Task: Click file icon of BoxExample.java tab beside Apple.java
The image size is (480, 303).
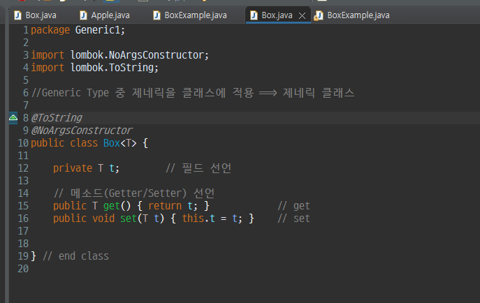Action: [x=157, y=15]
